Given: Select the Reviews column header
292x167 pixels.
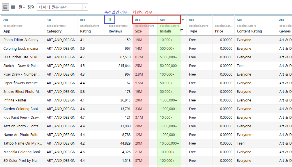Looking at the screenshot, I should [x=115, y=31].
